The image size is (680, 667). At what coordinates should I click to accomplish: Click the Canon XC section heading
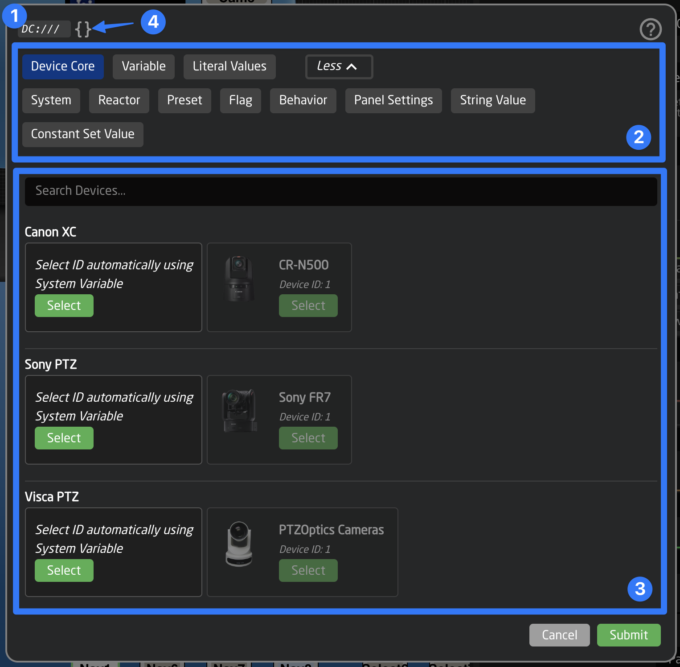pos(50,232)
